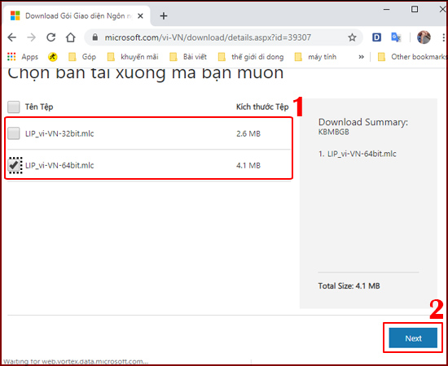Check the LIP_vi-VN-32bit.mlc checkbox
Image resolution: width=448 pixels, height=366 pixels.
13,133
